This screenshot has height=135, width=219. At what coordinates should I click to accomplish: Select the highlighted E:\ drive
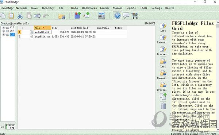pos(12,34)
